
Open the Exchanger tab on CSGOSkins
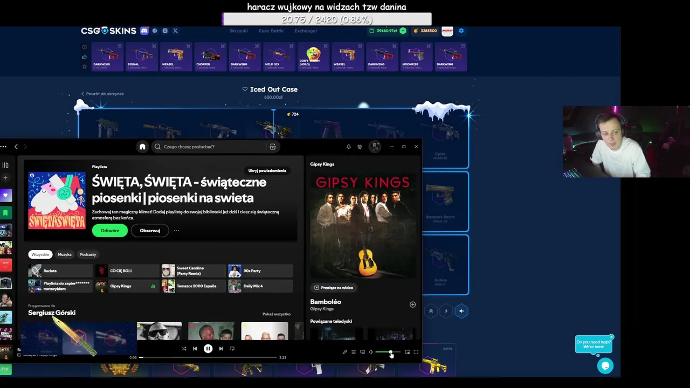pos(306,31)
